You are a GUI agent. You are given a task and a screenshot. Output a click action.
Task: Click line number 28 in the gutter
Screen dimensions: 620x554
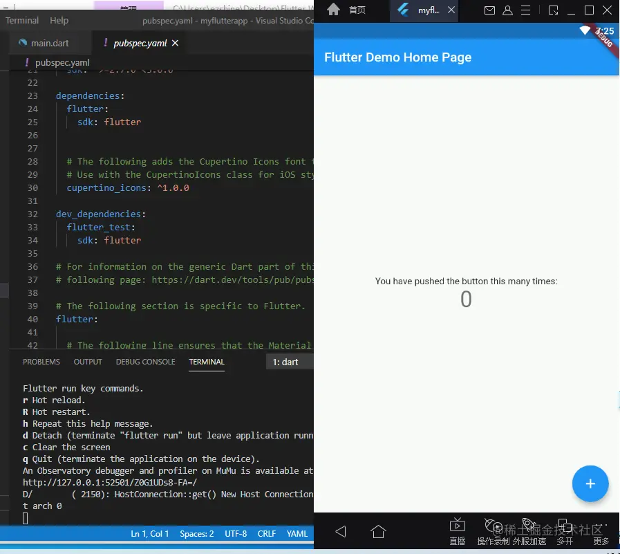pos(32,161)
